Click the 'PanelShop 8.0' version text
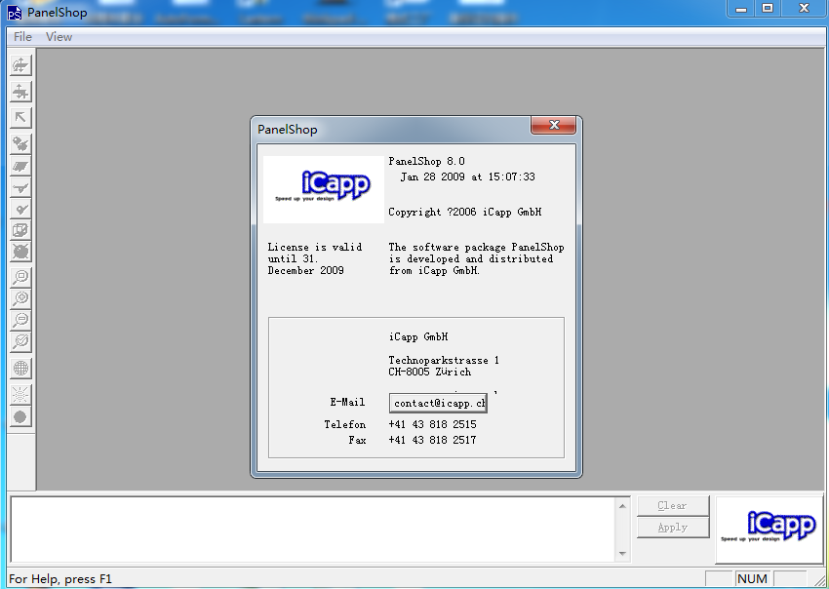829x589 pixels. [x=426, y=161]
